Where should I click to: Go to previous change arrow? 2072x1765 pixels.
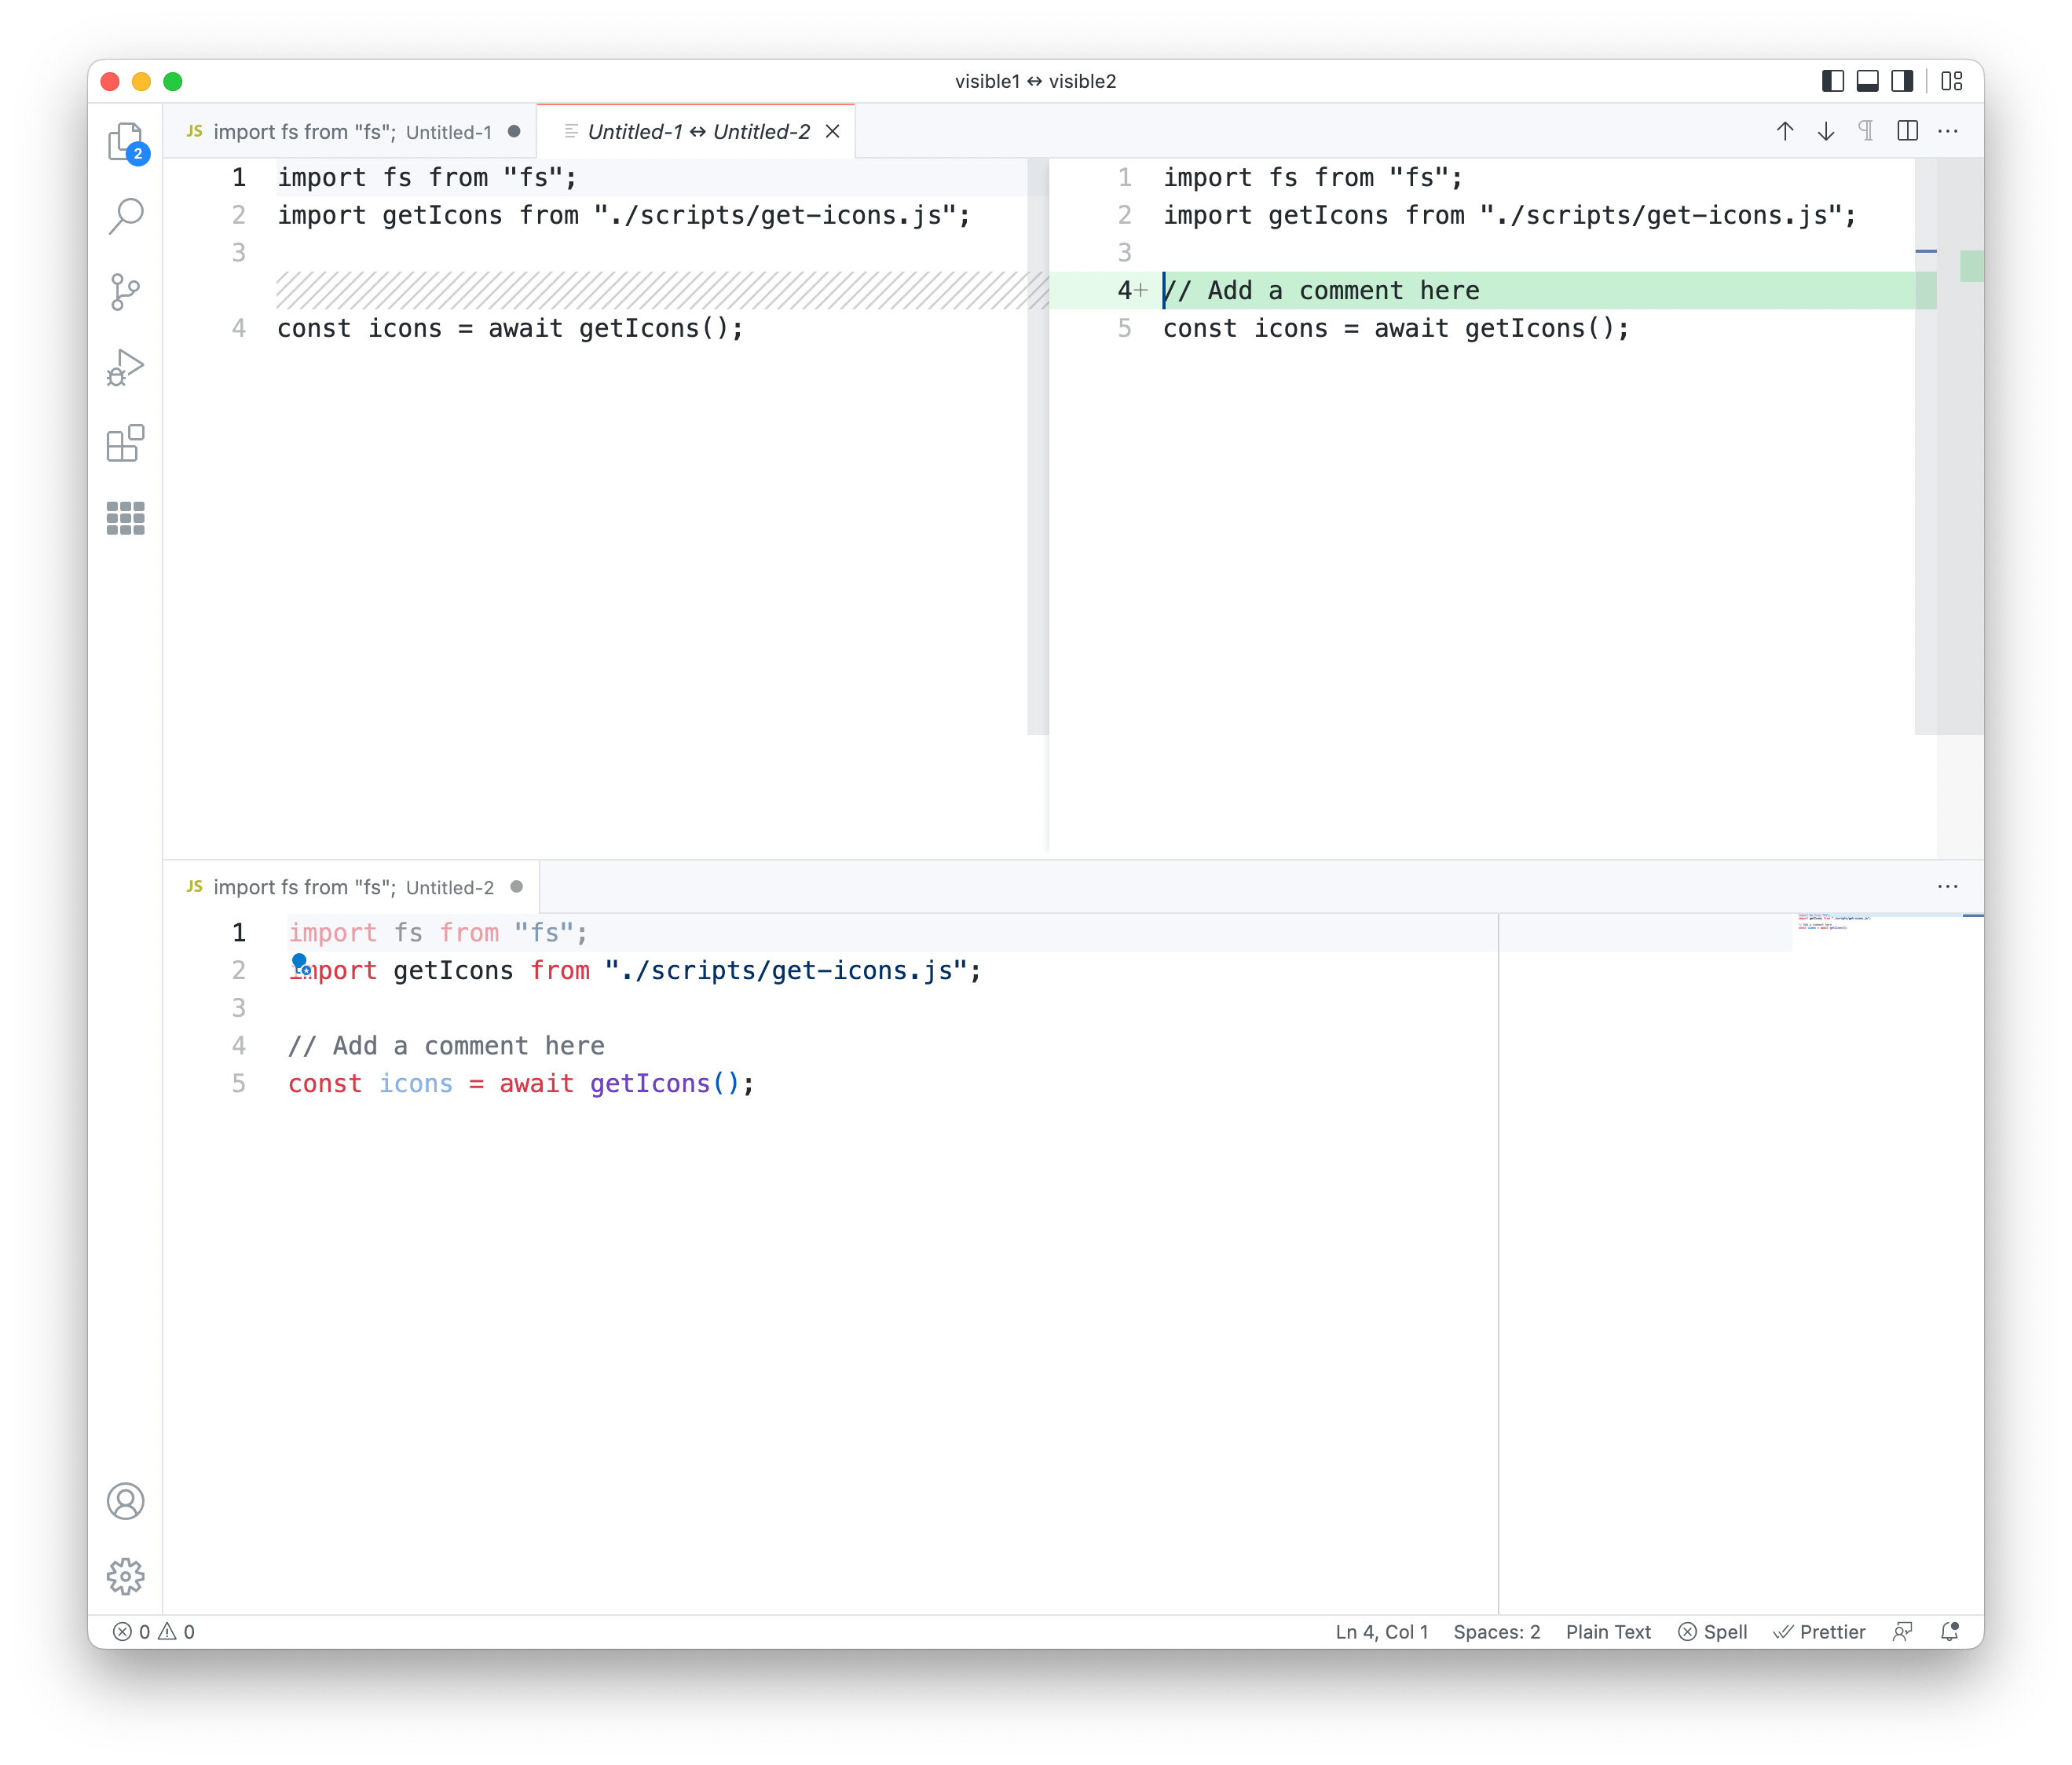tap(1785, 131)
